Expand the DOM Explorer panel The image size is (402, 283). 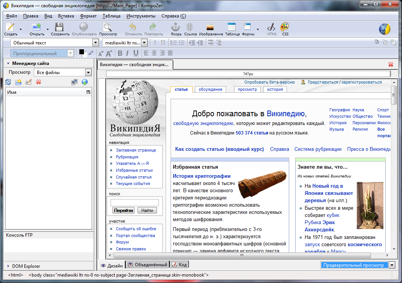(8, 266)
